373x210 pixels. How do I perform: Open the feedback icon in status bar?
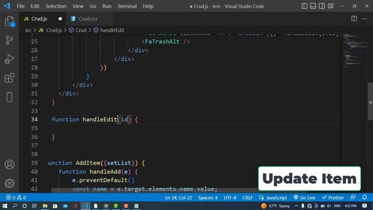click(353, 197)
